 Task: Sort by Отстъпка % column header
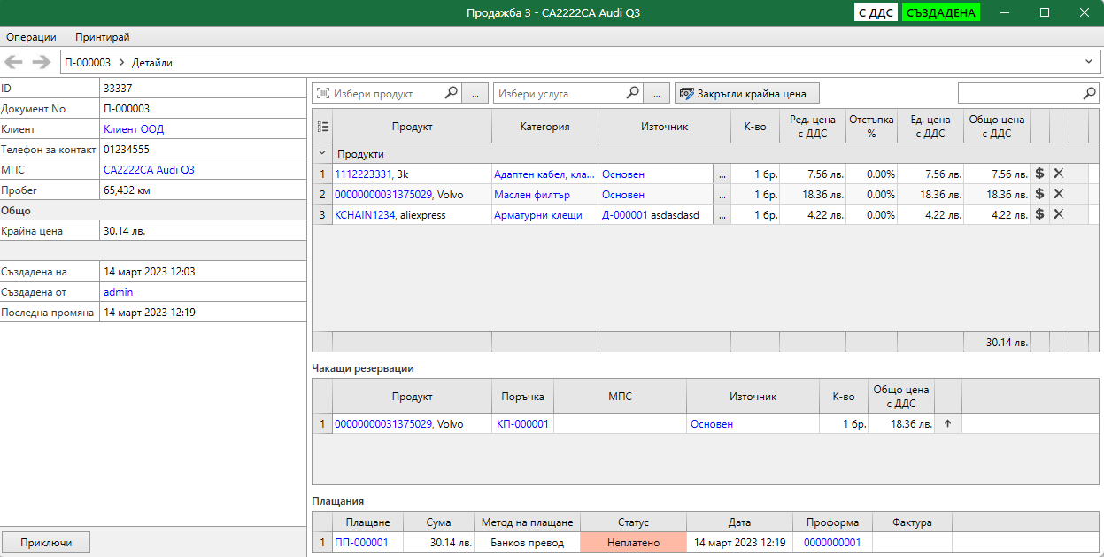click(872, 127)
